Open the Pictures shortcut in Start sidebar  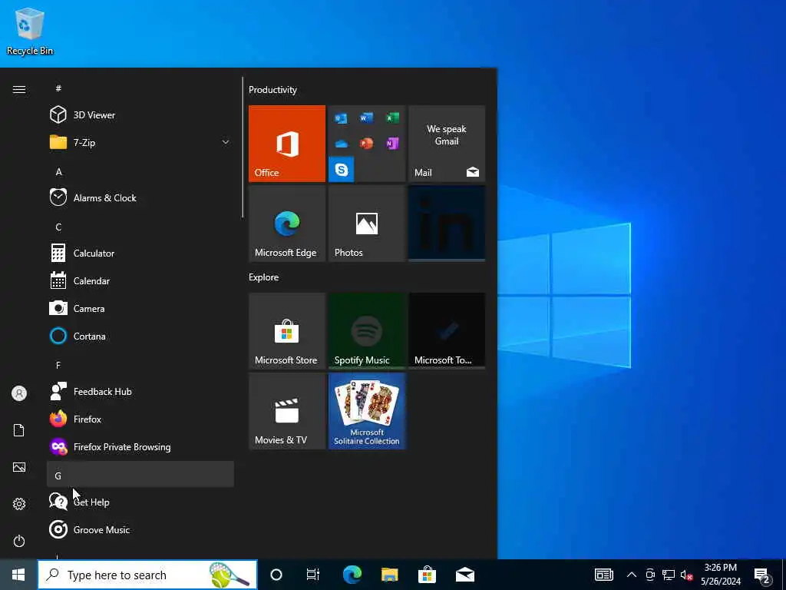click(19, 467)
